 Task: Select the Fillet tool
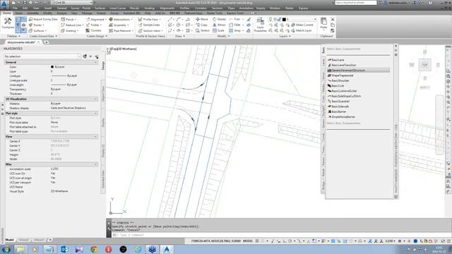[235, 25]
